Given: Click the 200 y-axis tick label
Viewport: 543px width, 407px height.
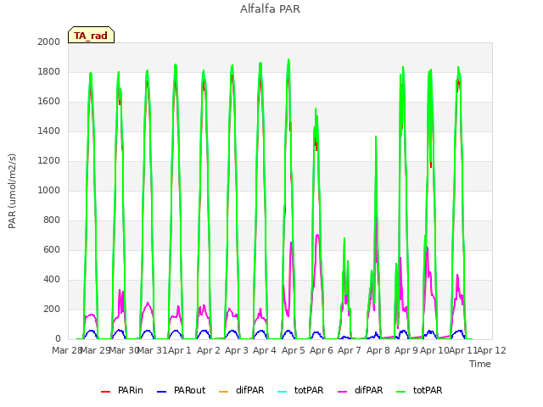Looking at the screenshot, I should click(52, 309).
